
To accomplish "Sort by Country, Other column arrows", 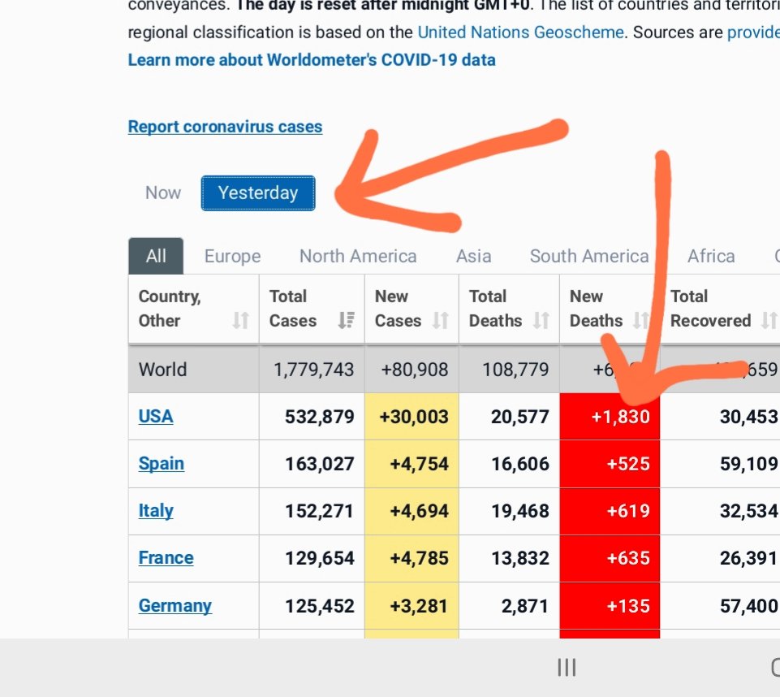I will pyautogui.click(x=240, y=321).
